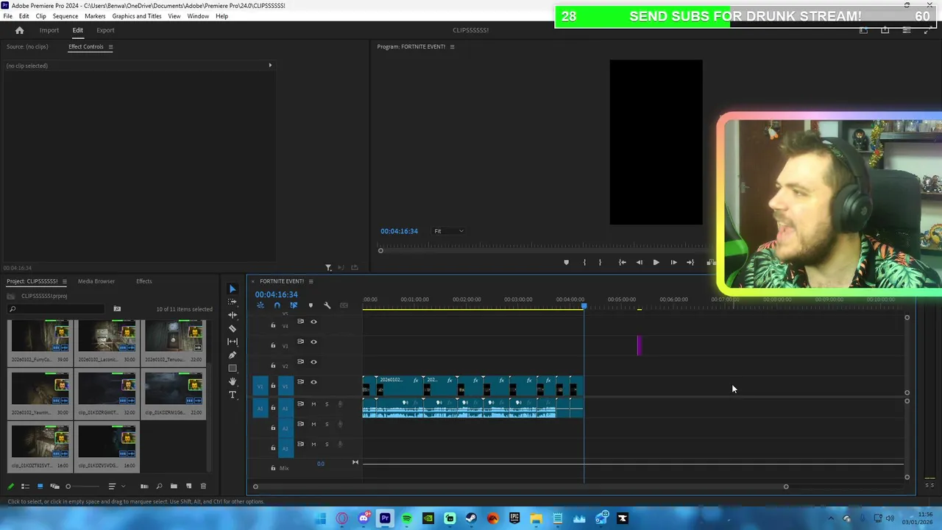942x530 pixels.
Task: Toggle Linked Selection in timeline
Action: (x=294, y=305)
